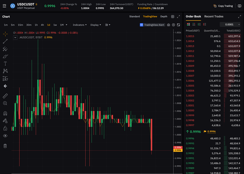Click the Copy Trading link
The width and height of the screenshot is (244, 174).
[x=225, y=6]
